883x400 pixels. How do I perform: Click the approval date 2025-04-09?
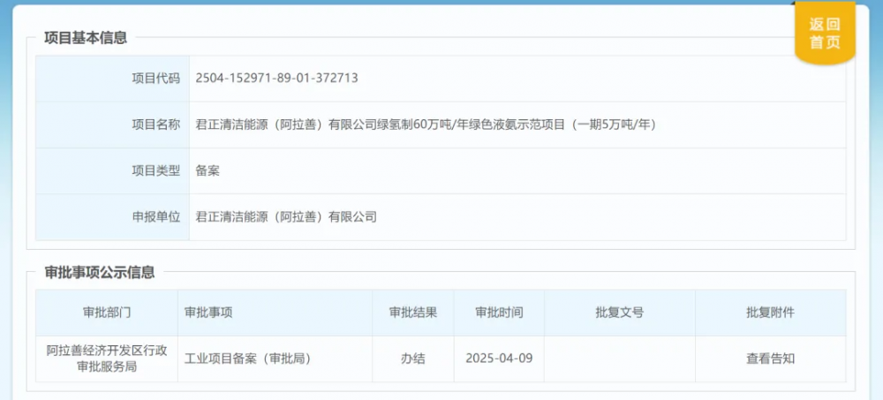(x=499, y=358)
